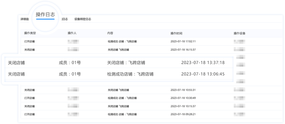Screen dimensions: 285x124
Task: Select the 关闭店铺 type in the 13:37:18 row
Action: pos(16,63)
